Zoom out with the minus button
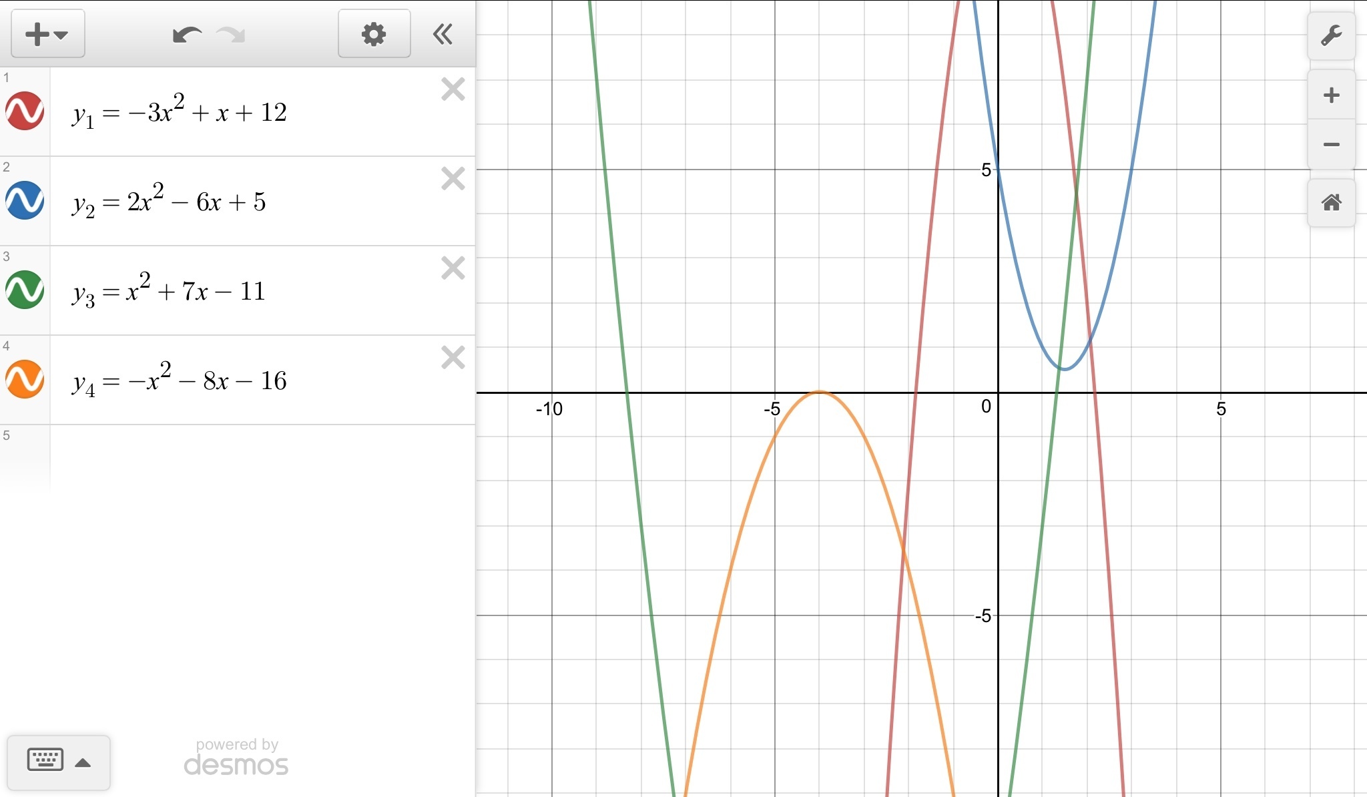This screenshot has height=797, width=1367. coord(1331,145)
